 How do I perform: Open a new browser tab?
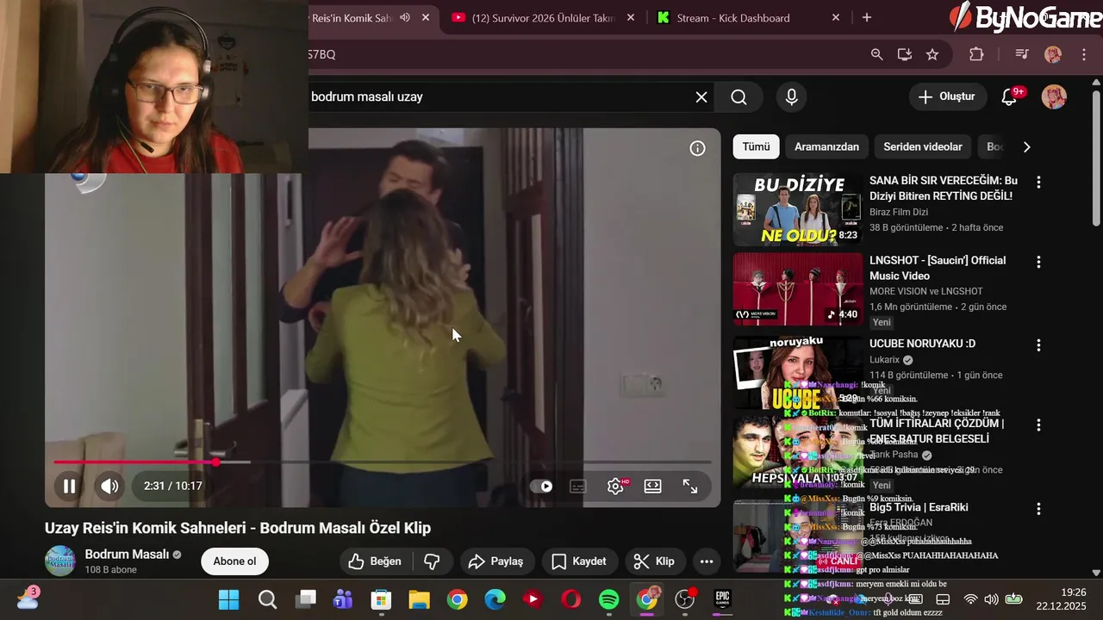pos(867,17)
